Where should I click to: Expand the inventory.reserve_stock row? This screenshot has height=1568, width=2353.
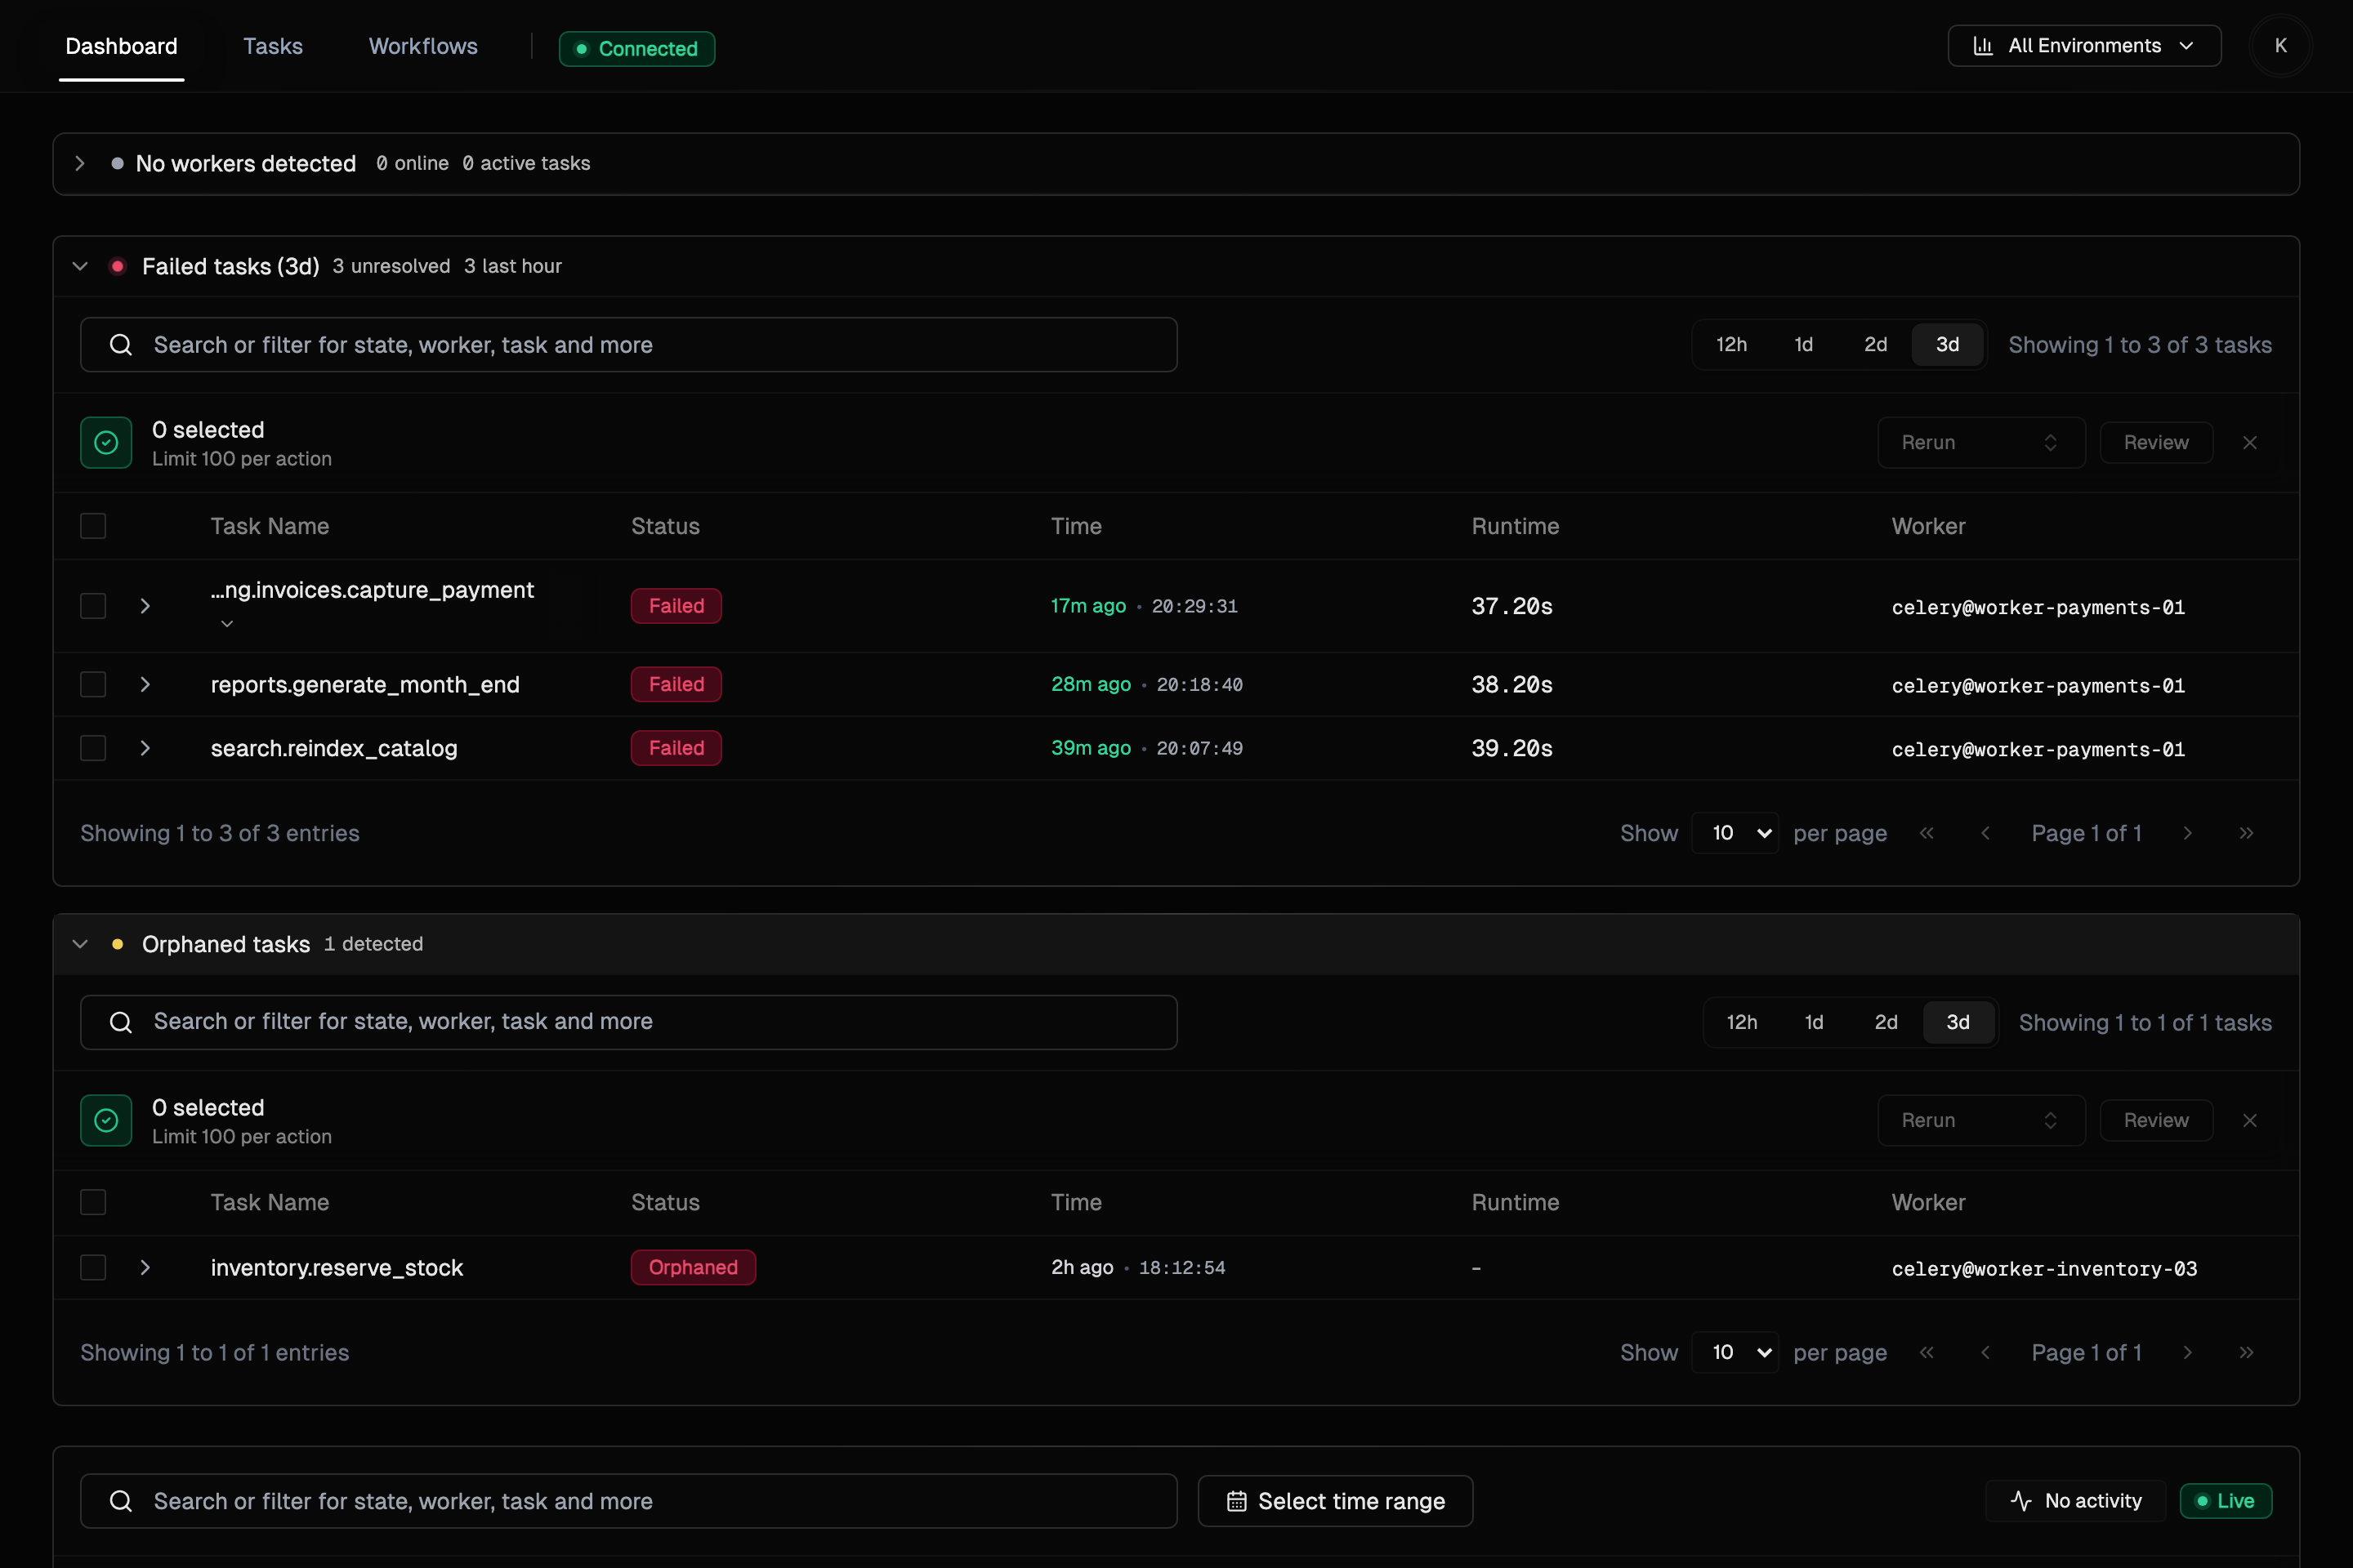145,1268
